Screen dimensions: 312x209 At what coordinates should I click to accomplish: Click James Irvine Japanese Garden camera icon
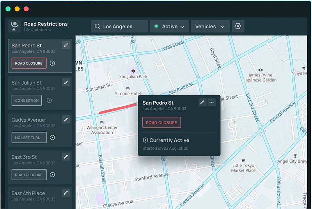[x=260, y=70]
